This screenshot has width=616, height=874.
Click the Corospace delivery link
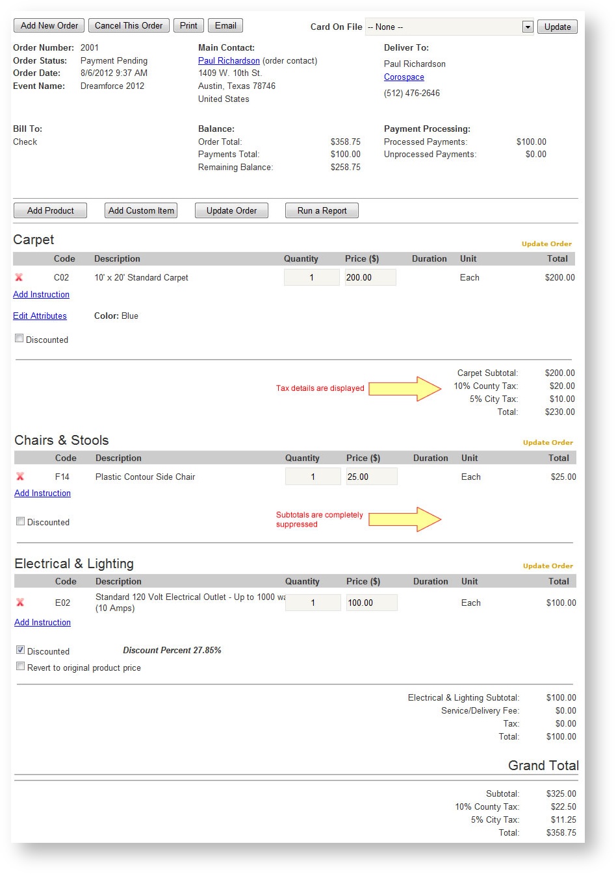[x=404, y=77]
